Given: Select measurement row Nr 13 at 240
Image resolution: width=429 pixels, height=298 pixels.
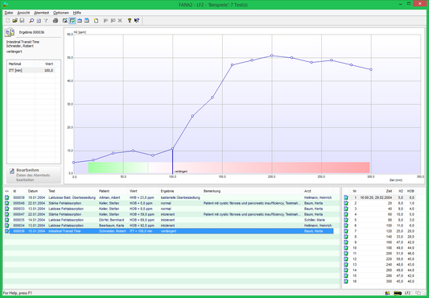Looking at the screenshot, I should pos(380,265).
